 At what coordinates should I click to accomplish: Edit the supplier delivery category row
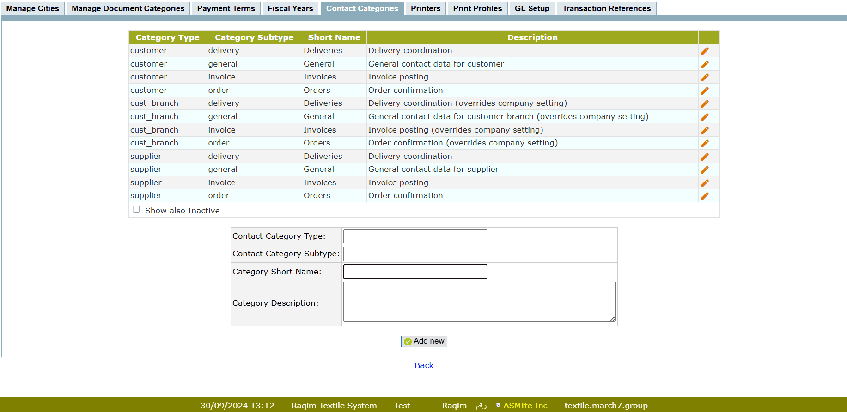(x=704, y=157)
